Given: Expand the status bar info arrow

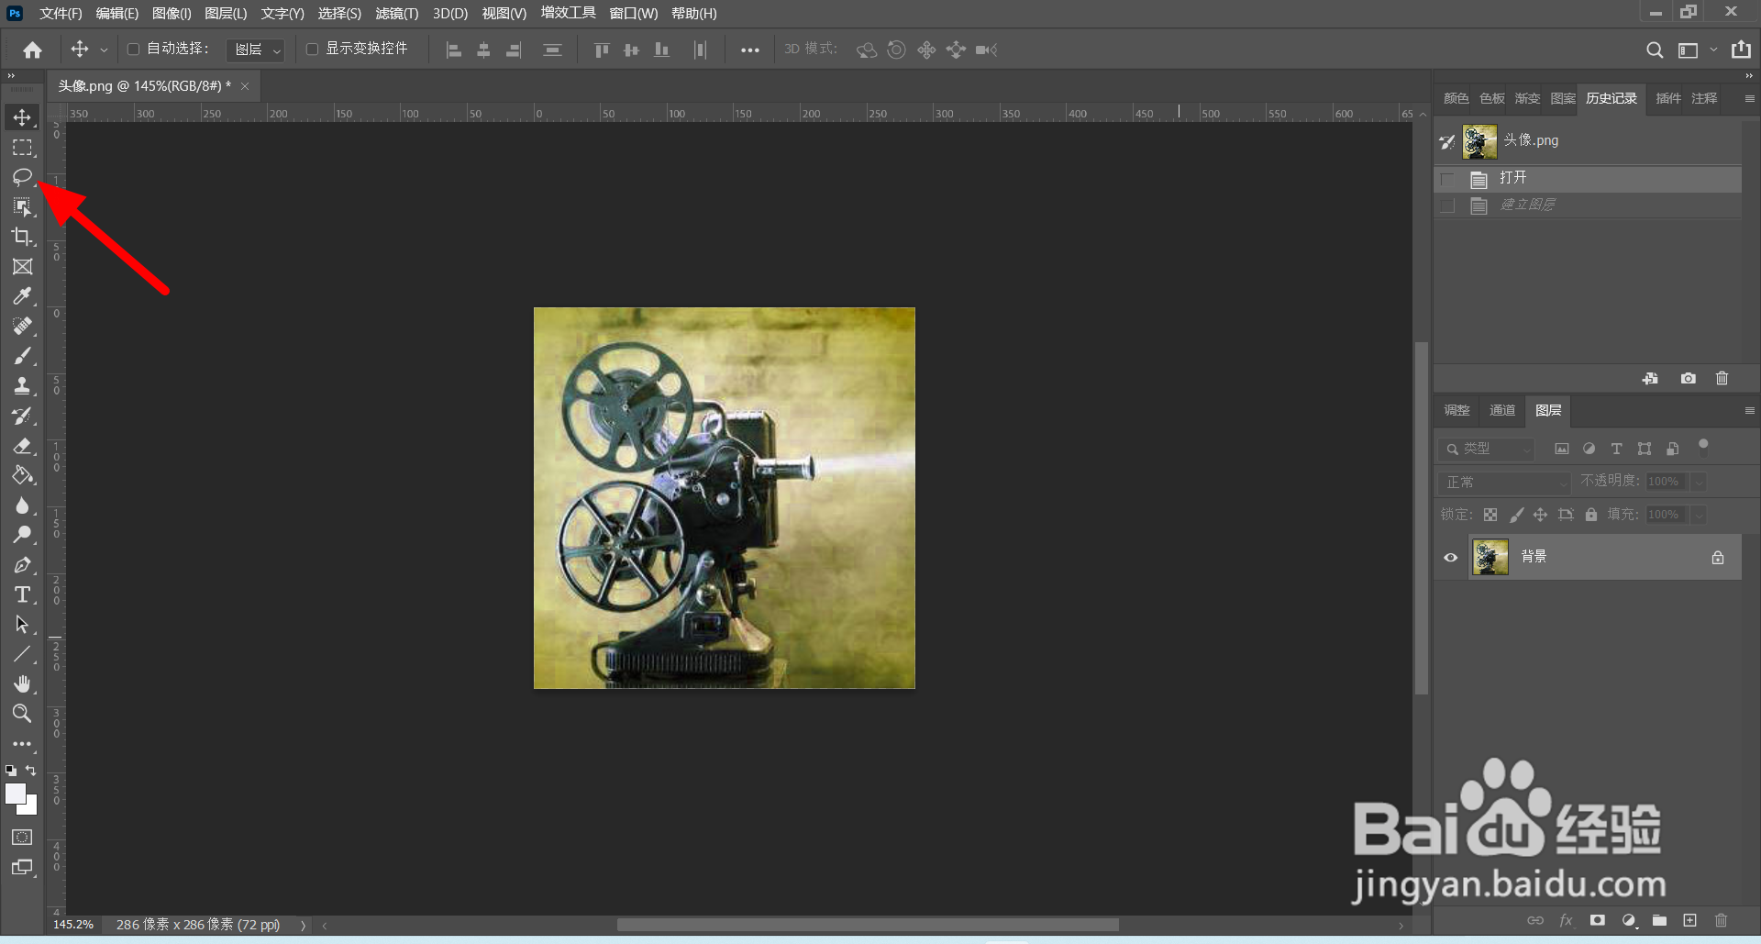Looking at the screenshot, I should (x=303, y=925).
